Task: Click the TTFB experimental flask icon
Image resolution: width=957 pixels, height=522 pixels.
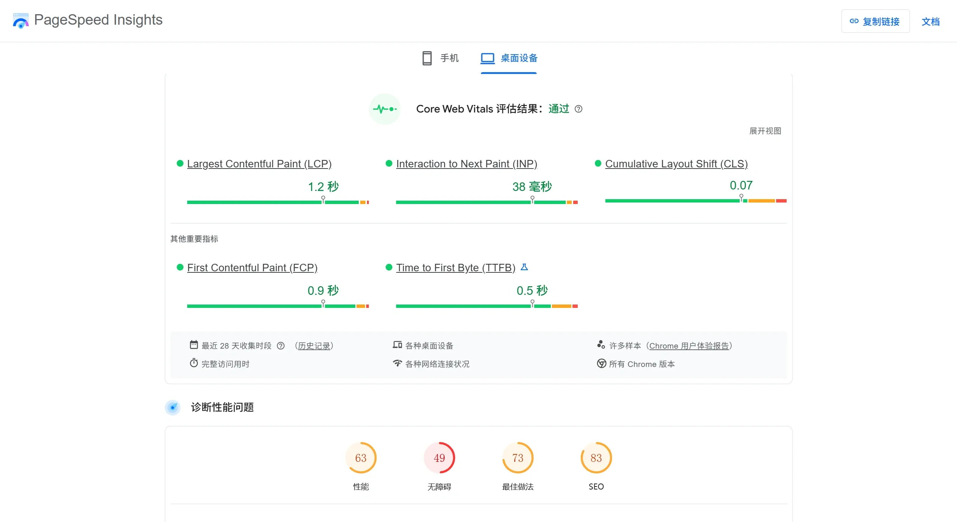Action: [524, 267]
